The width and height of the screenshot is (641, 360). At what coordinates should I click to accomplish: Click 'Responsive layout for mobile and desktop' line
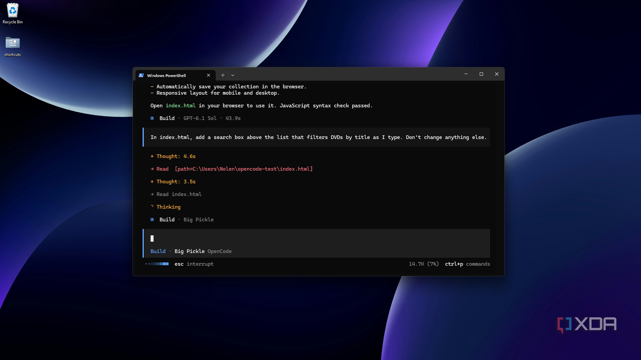coord(215,93)
